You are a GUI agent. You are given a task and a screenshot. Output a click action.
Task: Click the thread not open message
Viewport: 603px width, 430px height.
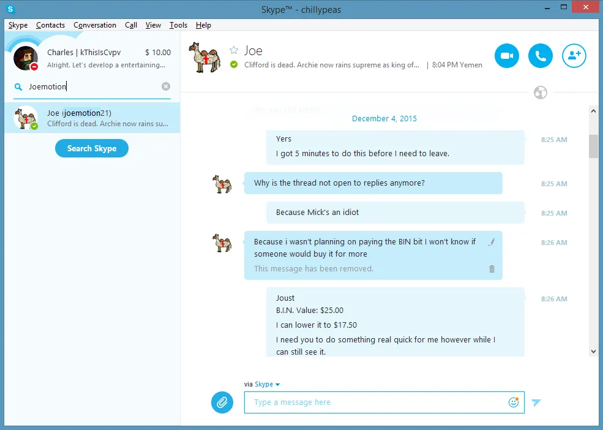[339, 183]
